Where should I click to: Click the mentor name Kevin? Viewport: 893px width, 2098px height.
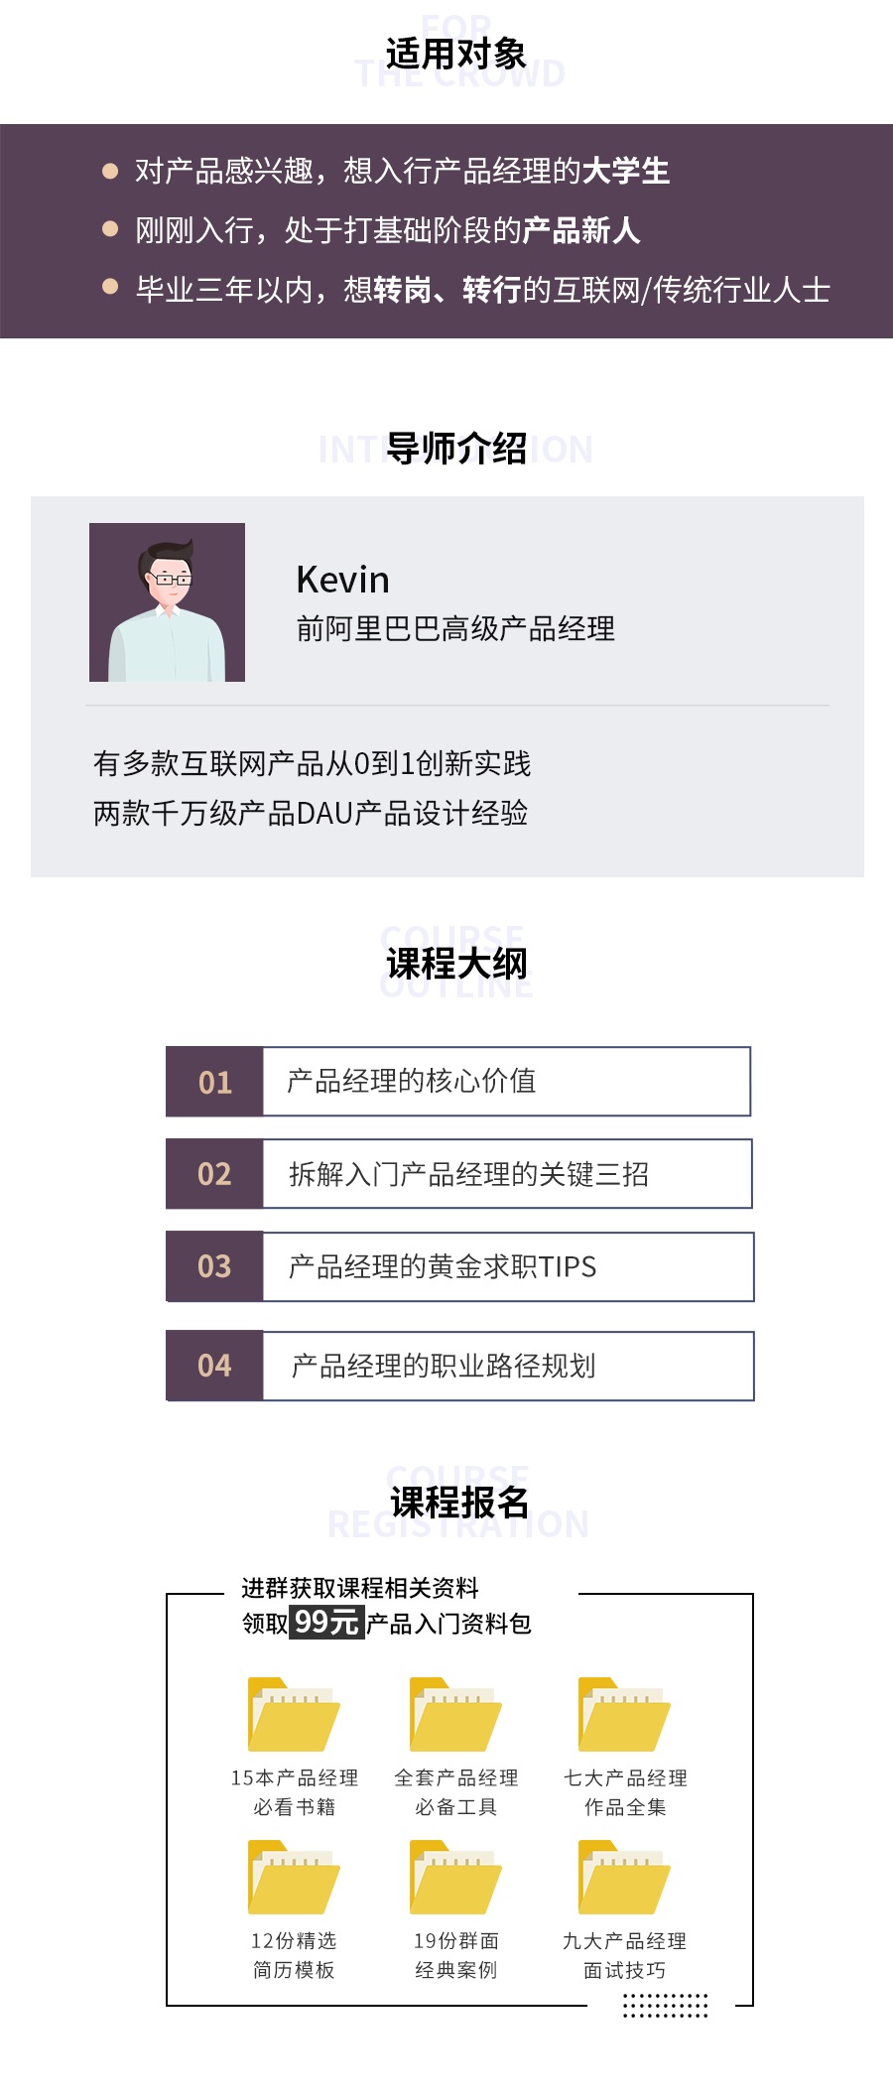[342, 580]
